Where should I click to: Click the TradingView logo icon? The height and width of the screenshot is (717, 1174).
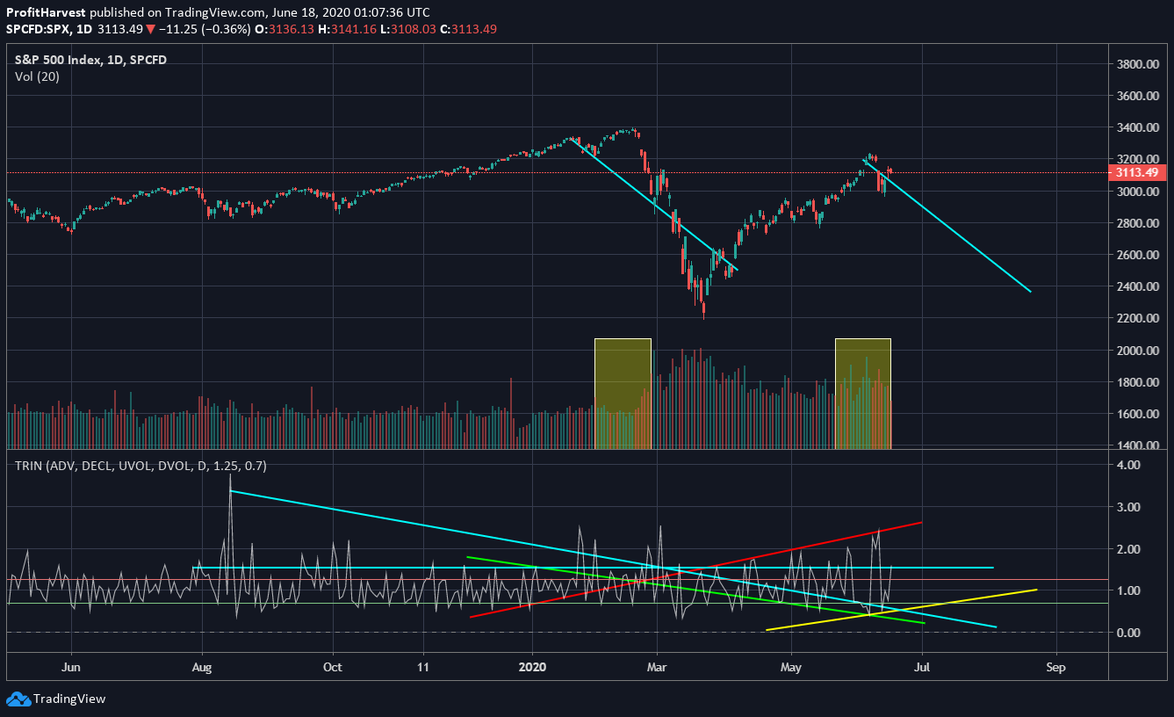click(18, 699)
